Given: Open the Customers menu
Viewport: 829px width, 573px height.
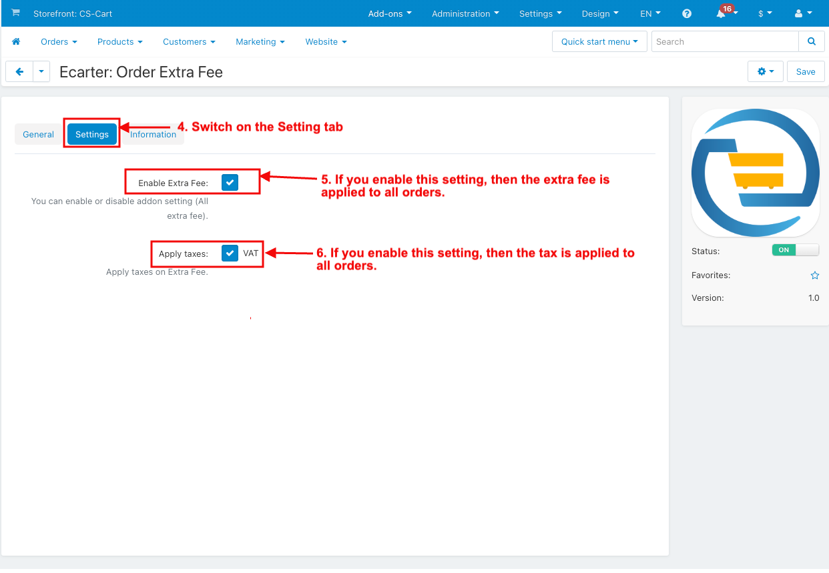Looking at the screenshot, I should click(189, 41).
